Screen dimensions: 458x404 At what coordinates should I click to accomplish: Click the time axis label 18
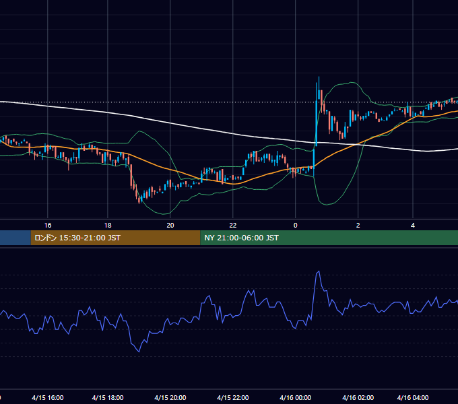click(x=108, y=226)
